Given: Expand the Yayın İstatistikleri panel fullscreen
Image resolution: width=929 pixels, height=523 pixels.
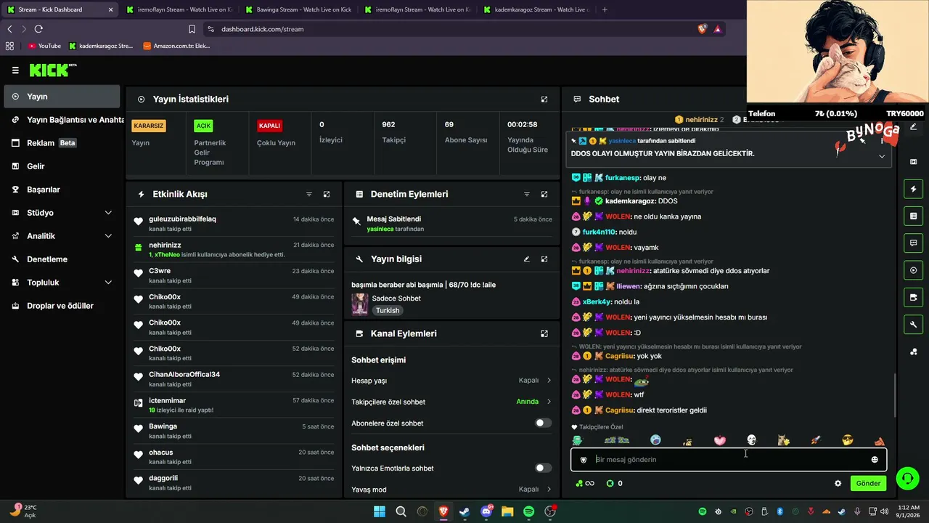Looking at the screenshot, I should pos(544,99).
